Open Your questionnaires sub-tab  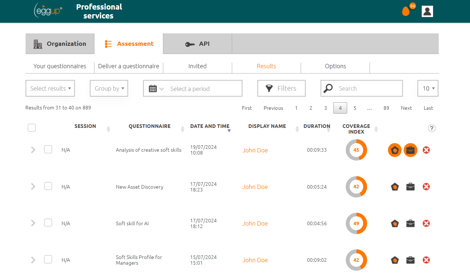60,66
